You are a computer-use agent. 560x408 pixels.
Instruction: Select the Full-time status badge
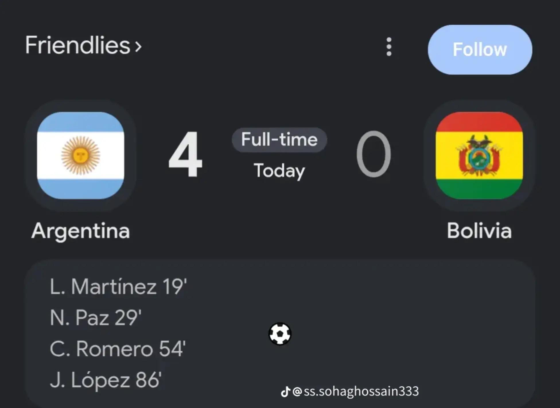(279, 140)
